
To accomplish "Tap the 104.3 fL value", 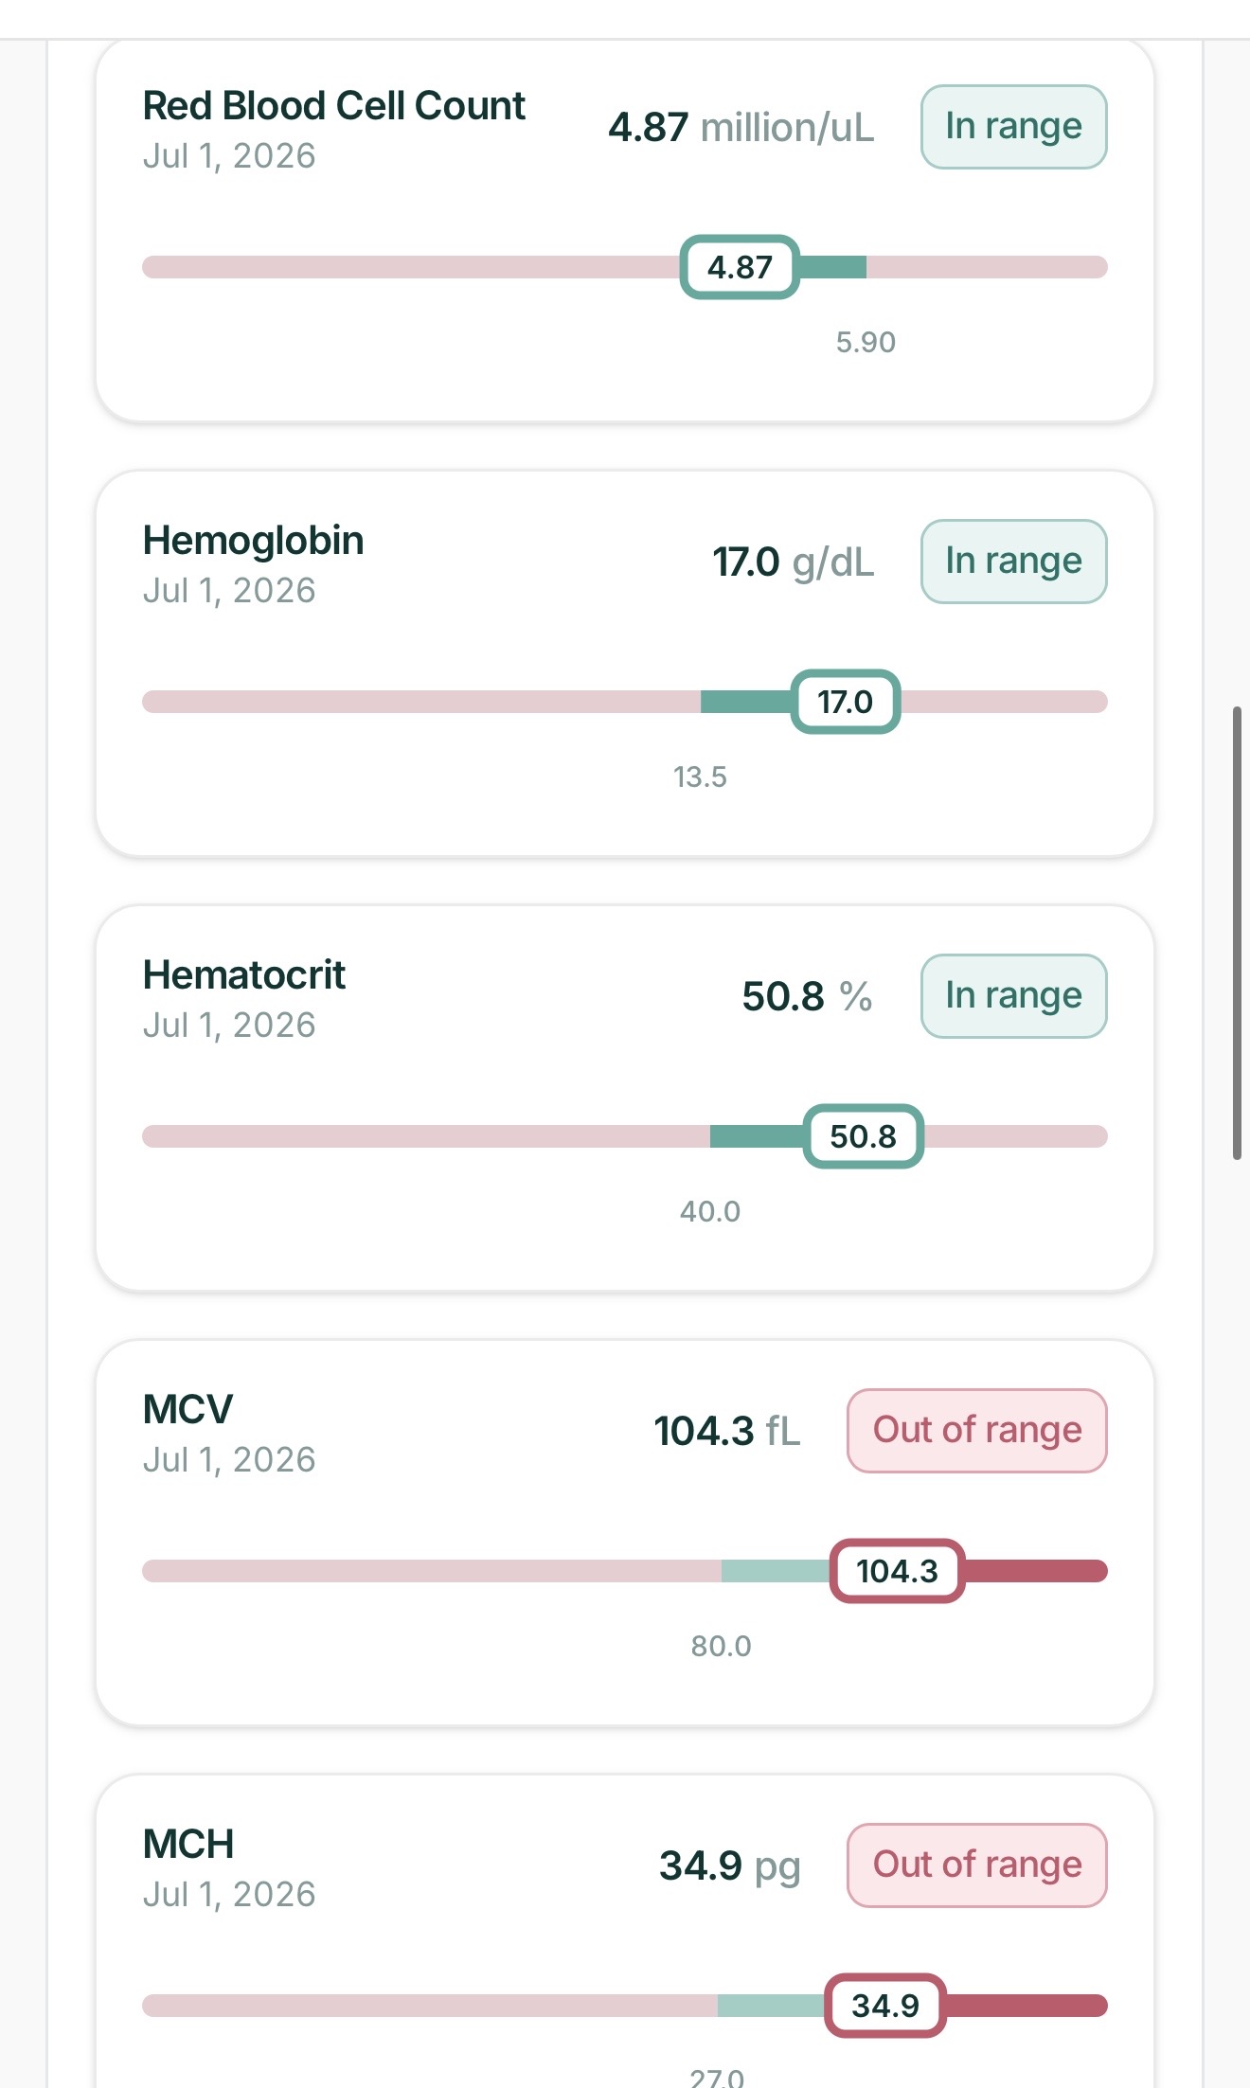I will [727, 1431].
